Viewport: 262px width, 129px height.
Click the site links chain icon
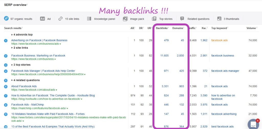click(60, 19)
